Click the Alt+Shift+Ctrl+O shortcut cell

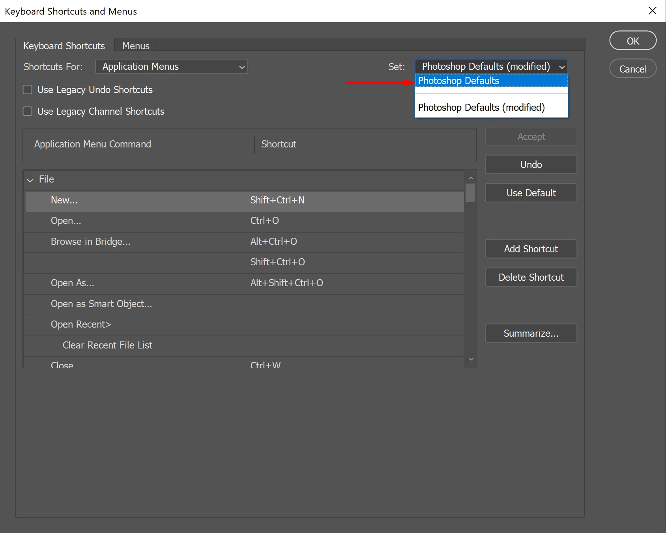[x=287, y=283]
